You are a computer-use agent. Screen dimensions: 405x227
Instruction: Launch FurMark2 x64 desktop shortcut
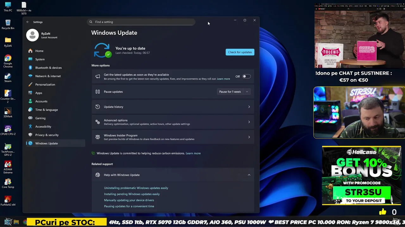[x=8, y=201]
